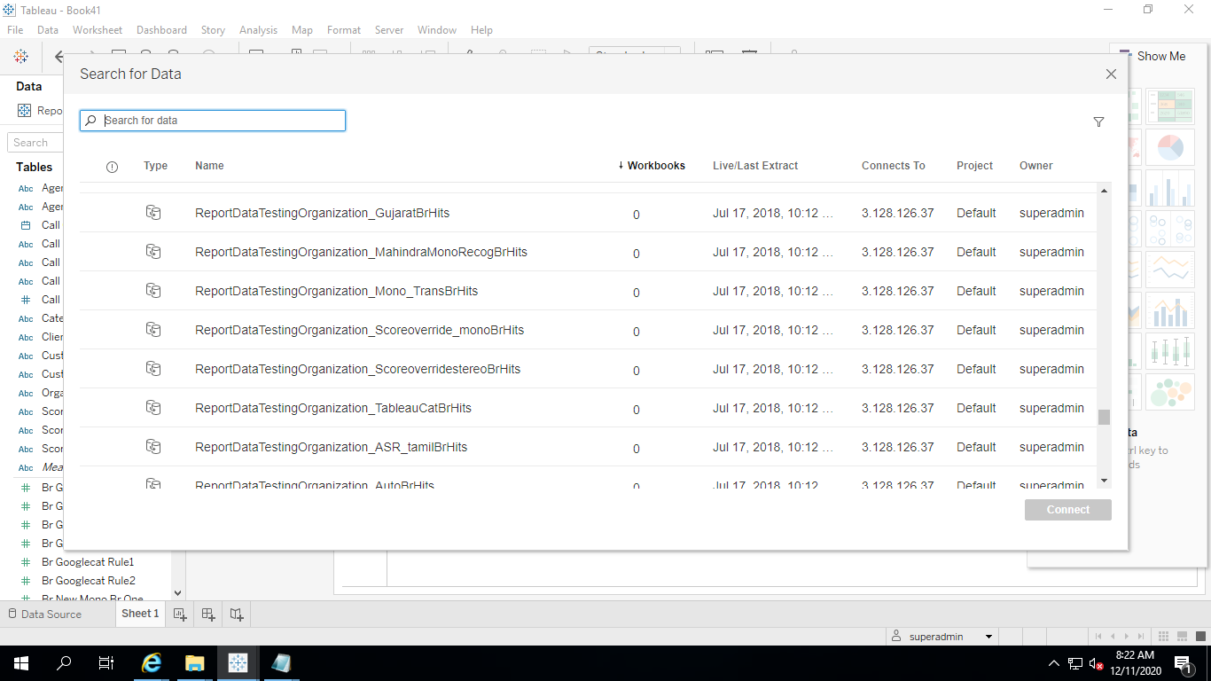This screenshot has height=681, width=1211.
Task: Click the data source icon for TableauCatBrHits row
Action: (x=153, y=408)
